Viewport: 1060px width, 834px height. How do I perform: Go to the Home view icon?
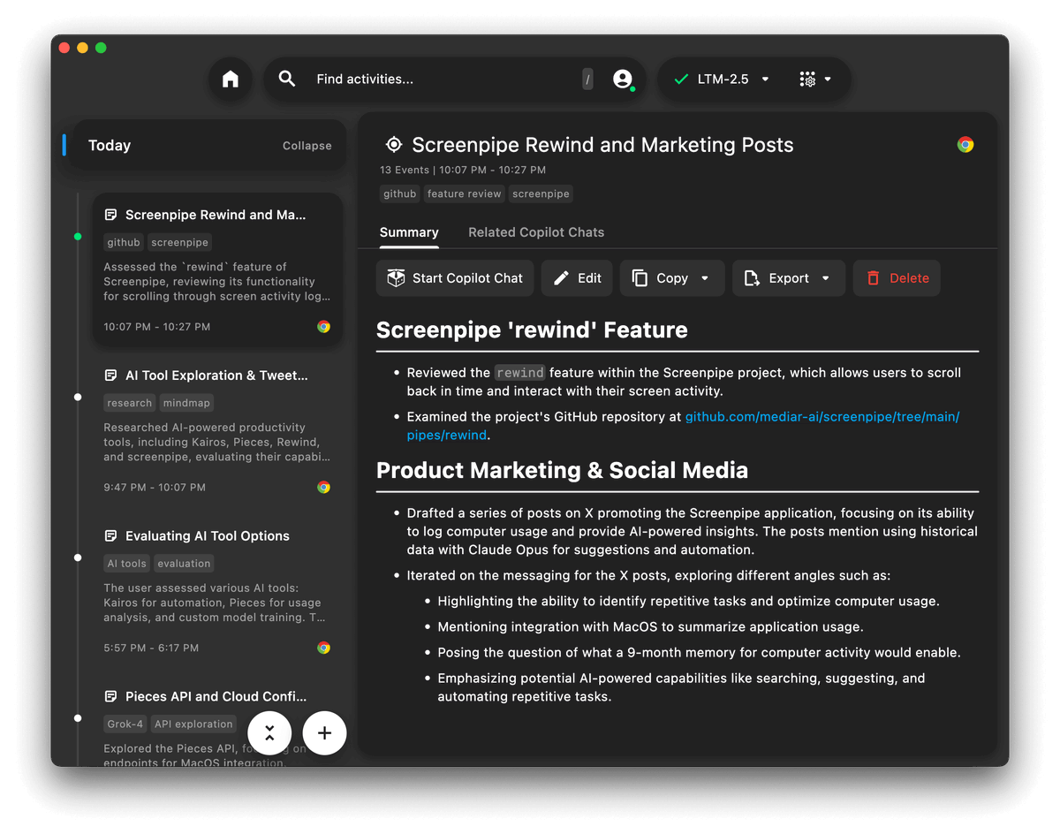click(x=231, y=80)
